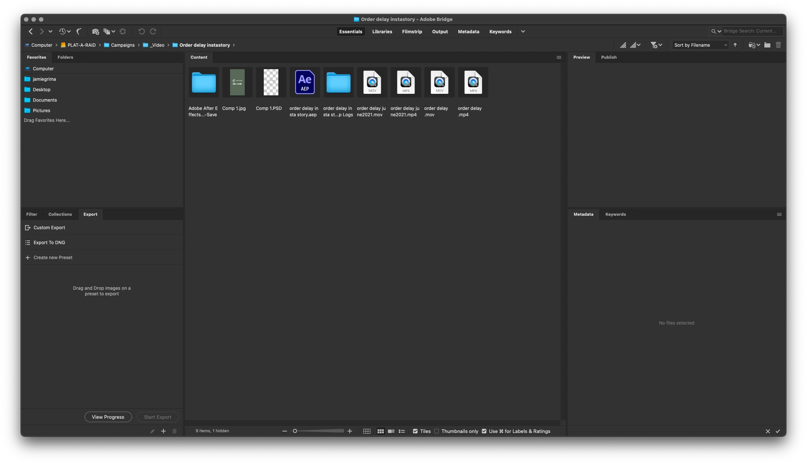Rotate 90 degrees counterclockwise icon
Screen dimensions: 807x464
141,31
